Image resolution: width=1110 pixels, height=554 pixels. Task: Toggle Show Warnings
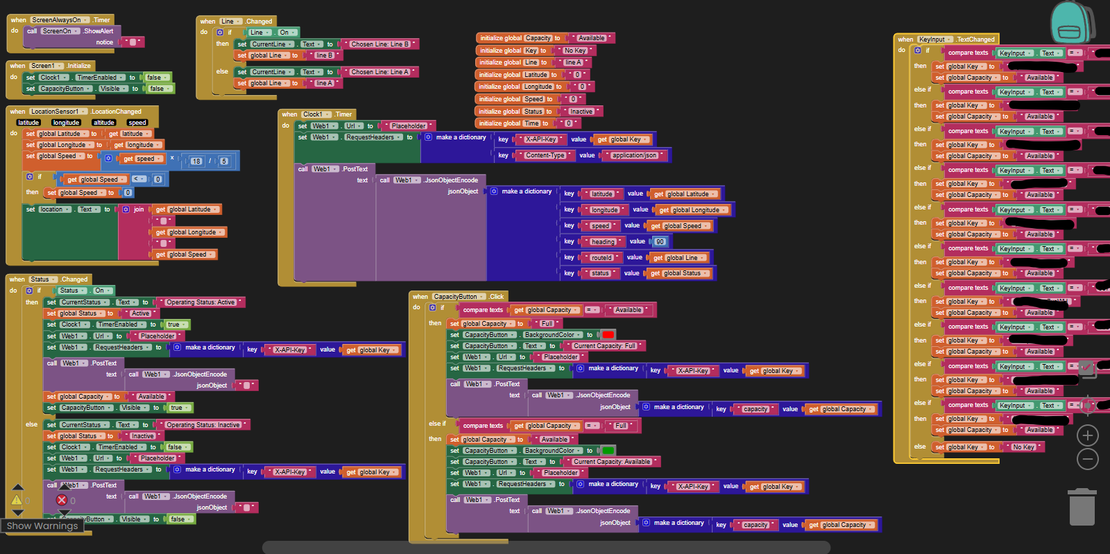(x=42, y=526)
